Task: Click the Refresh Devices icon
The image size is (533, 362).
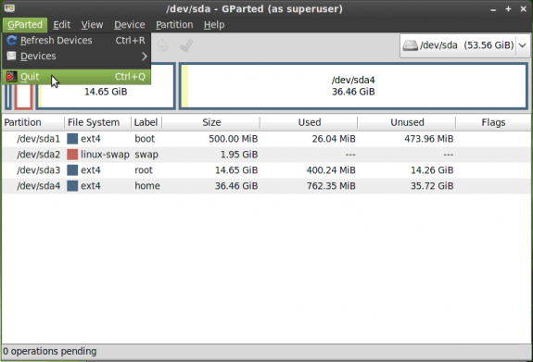Action: [x=11, y=41]
